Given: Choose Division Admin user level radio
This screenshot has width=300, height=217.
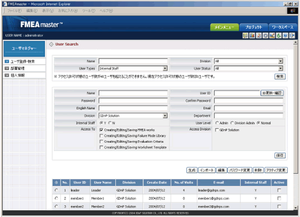Looking at the screenshot, I should click(232, 123).
